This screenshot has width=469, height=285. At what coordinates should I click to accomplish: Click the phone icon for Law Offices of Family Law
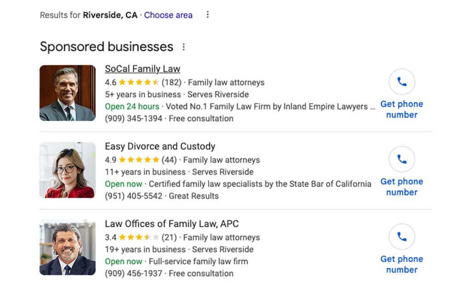(401, 237)
